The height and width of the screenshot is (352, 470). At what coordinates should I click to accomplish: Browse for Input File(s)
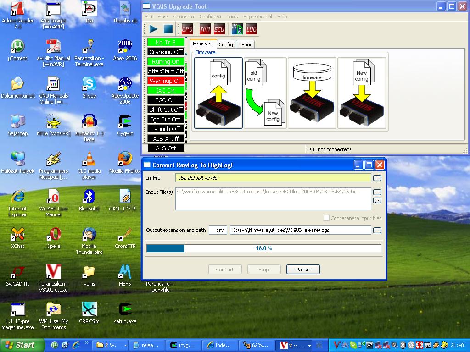[x=377, y=192]
